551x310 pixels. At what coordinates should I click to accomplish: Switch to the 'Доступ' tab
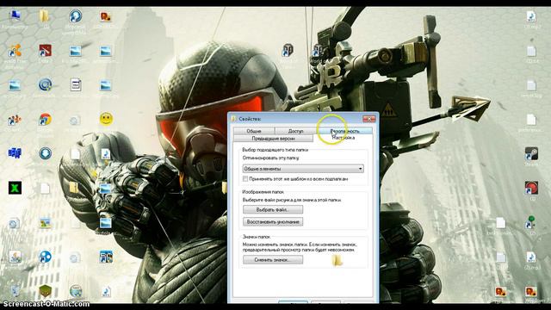[295, 131]
